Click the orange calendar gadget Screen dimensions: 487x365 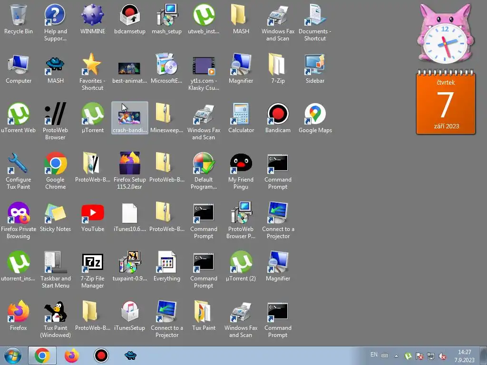[x=446, y=102]
